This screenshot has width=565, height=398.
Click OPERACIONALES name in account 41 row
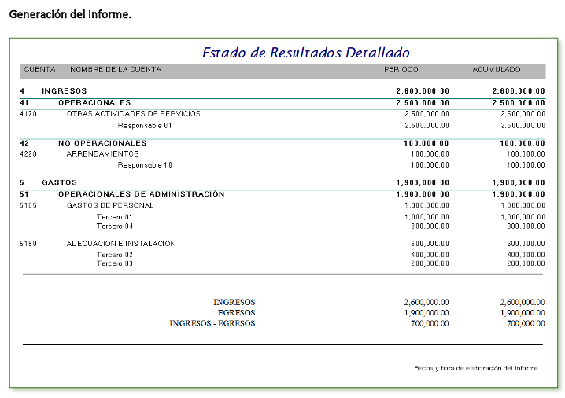point(94,103)
